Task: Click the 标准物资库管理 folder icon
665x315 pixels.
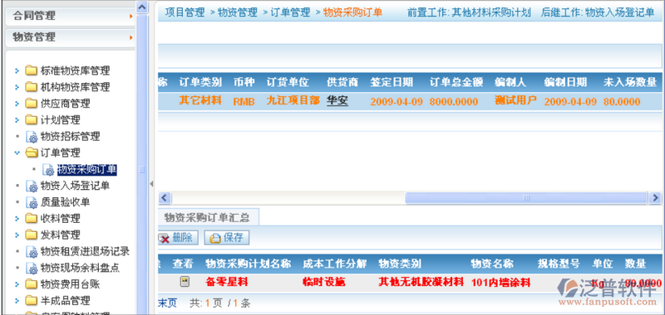Action: (31, 70)
